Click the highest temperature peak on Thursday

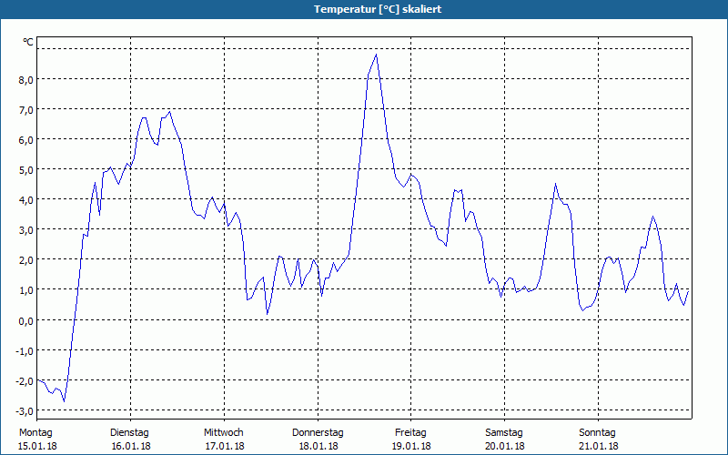pyautogui.click(x=376, y=55)
